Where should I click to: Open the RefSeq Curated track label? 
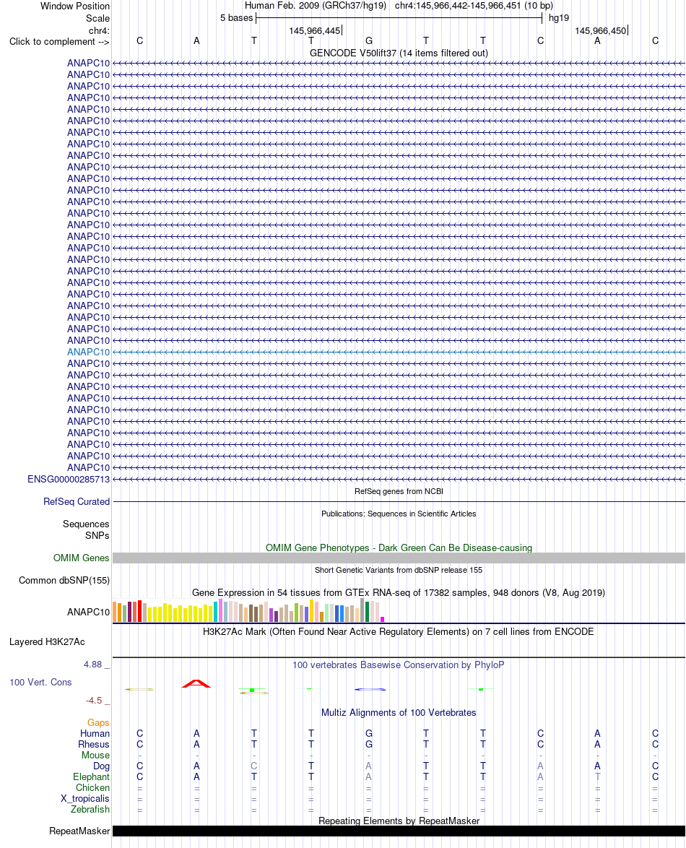(x=77, y=502)
